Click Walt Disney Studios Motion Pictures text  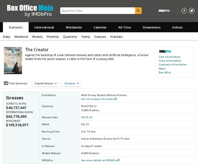104,95
